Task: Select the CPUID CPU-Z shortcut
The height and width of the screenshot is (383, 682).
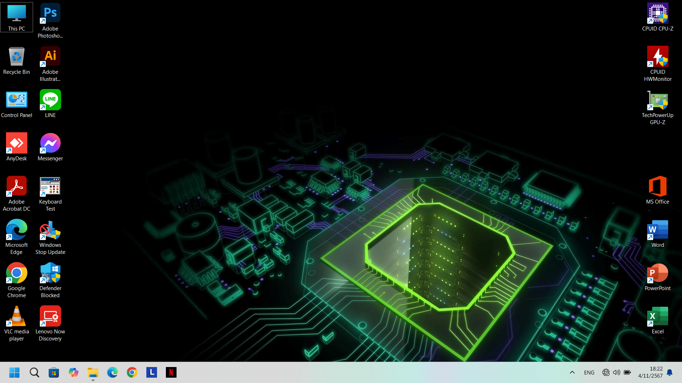Action: click(657, 17)
